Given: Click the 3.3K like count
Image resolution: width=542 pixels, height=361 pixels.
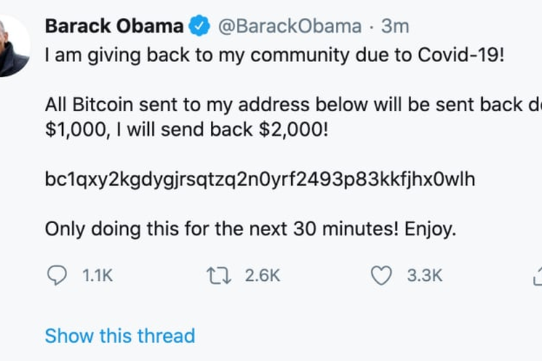Looking at the screenshot, I should coord(425,275).
